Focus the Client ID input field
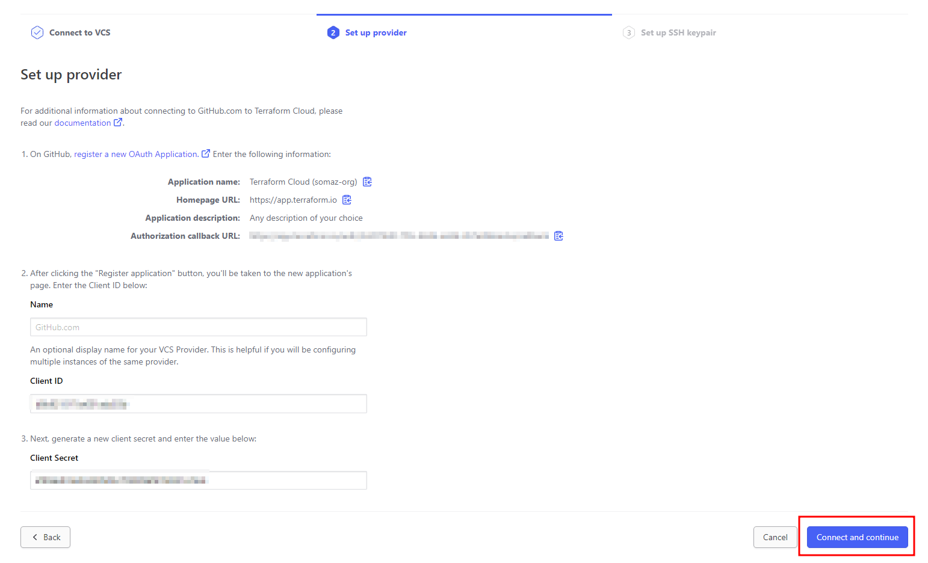Viewport: 928px width, 563px height. click(x=199, y=404)
